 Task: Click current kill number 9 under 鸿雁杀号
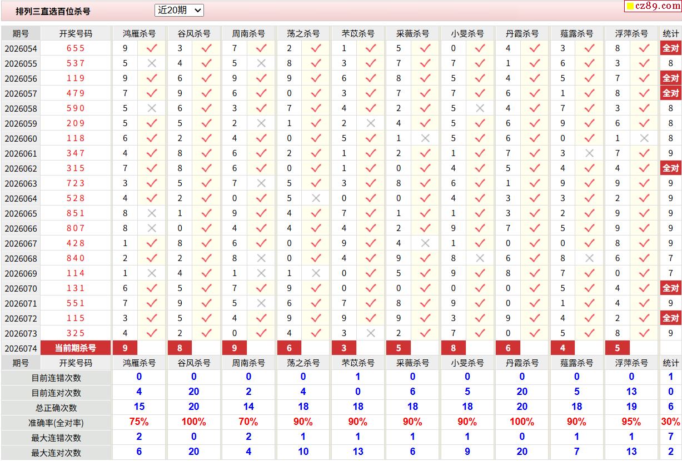point(125,348)
